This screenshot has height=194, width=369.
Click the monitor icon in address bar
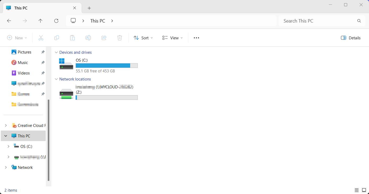click(73, 21)
